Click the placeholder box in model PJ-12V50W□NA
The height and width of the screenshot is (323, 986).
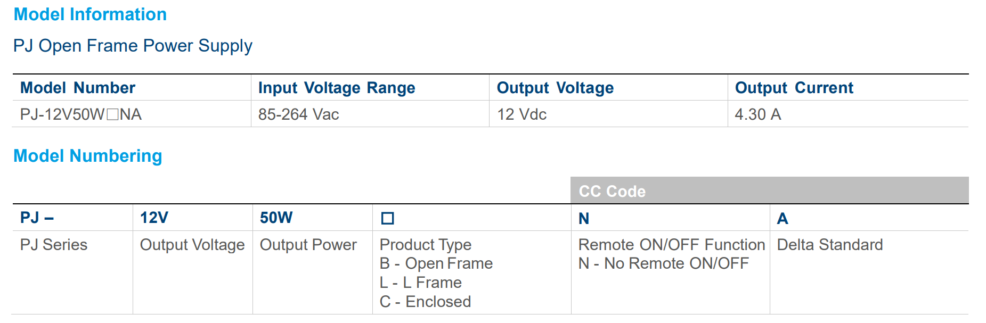112,114
